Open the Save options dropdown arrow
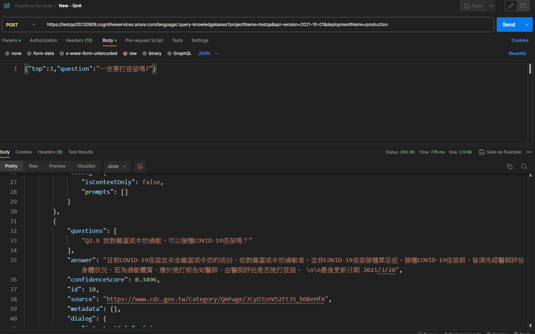 pyautogui.click(x=491, y=6)
